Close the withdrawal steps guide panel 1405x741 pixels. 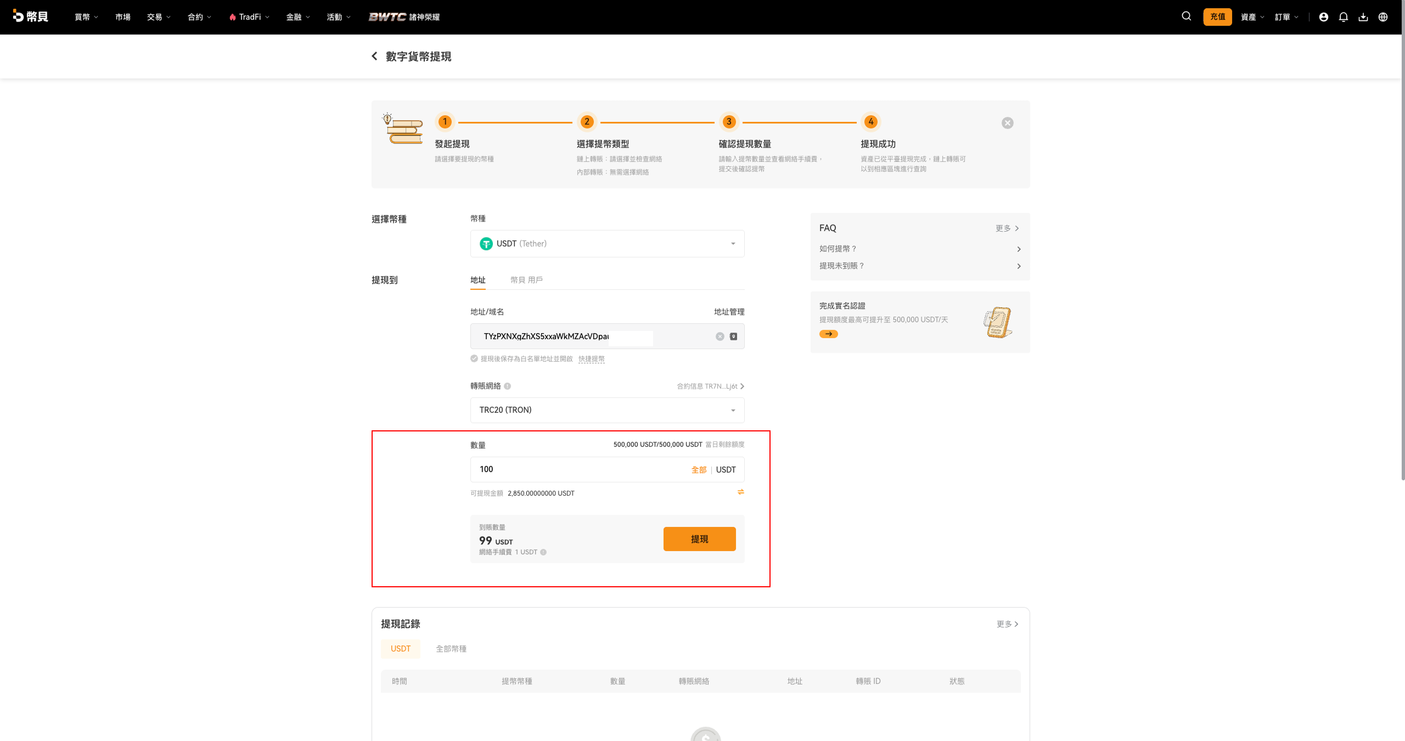(1007, 123)
